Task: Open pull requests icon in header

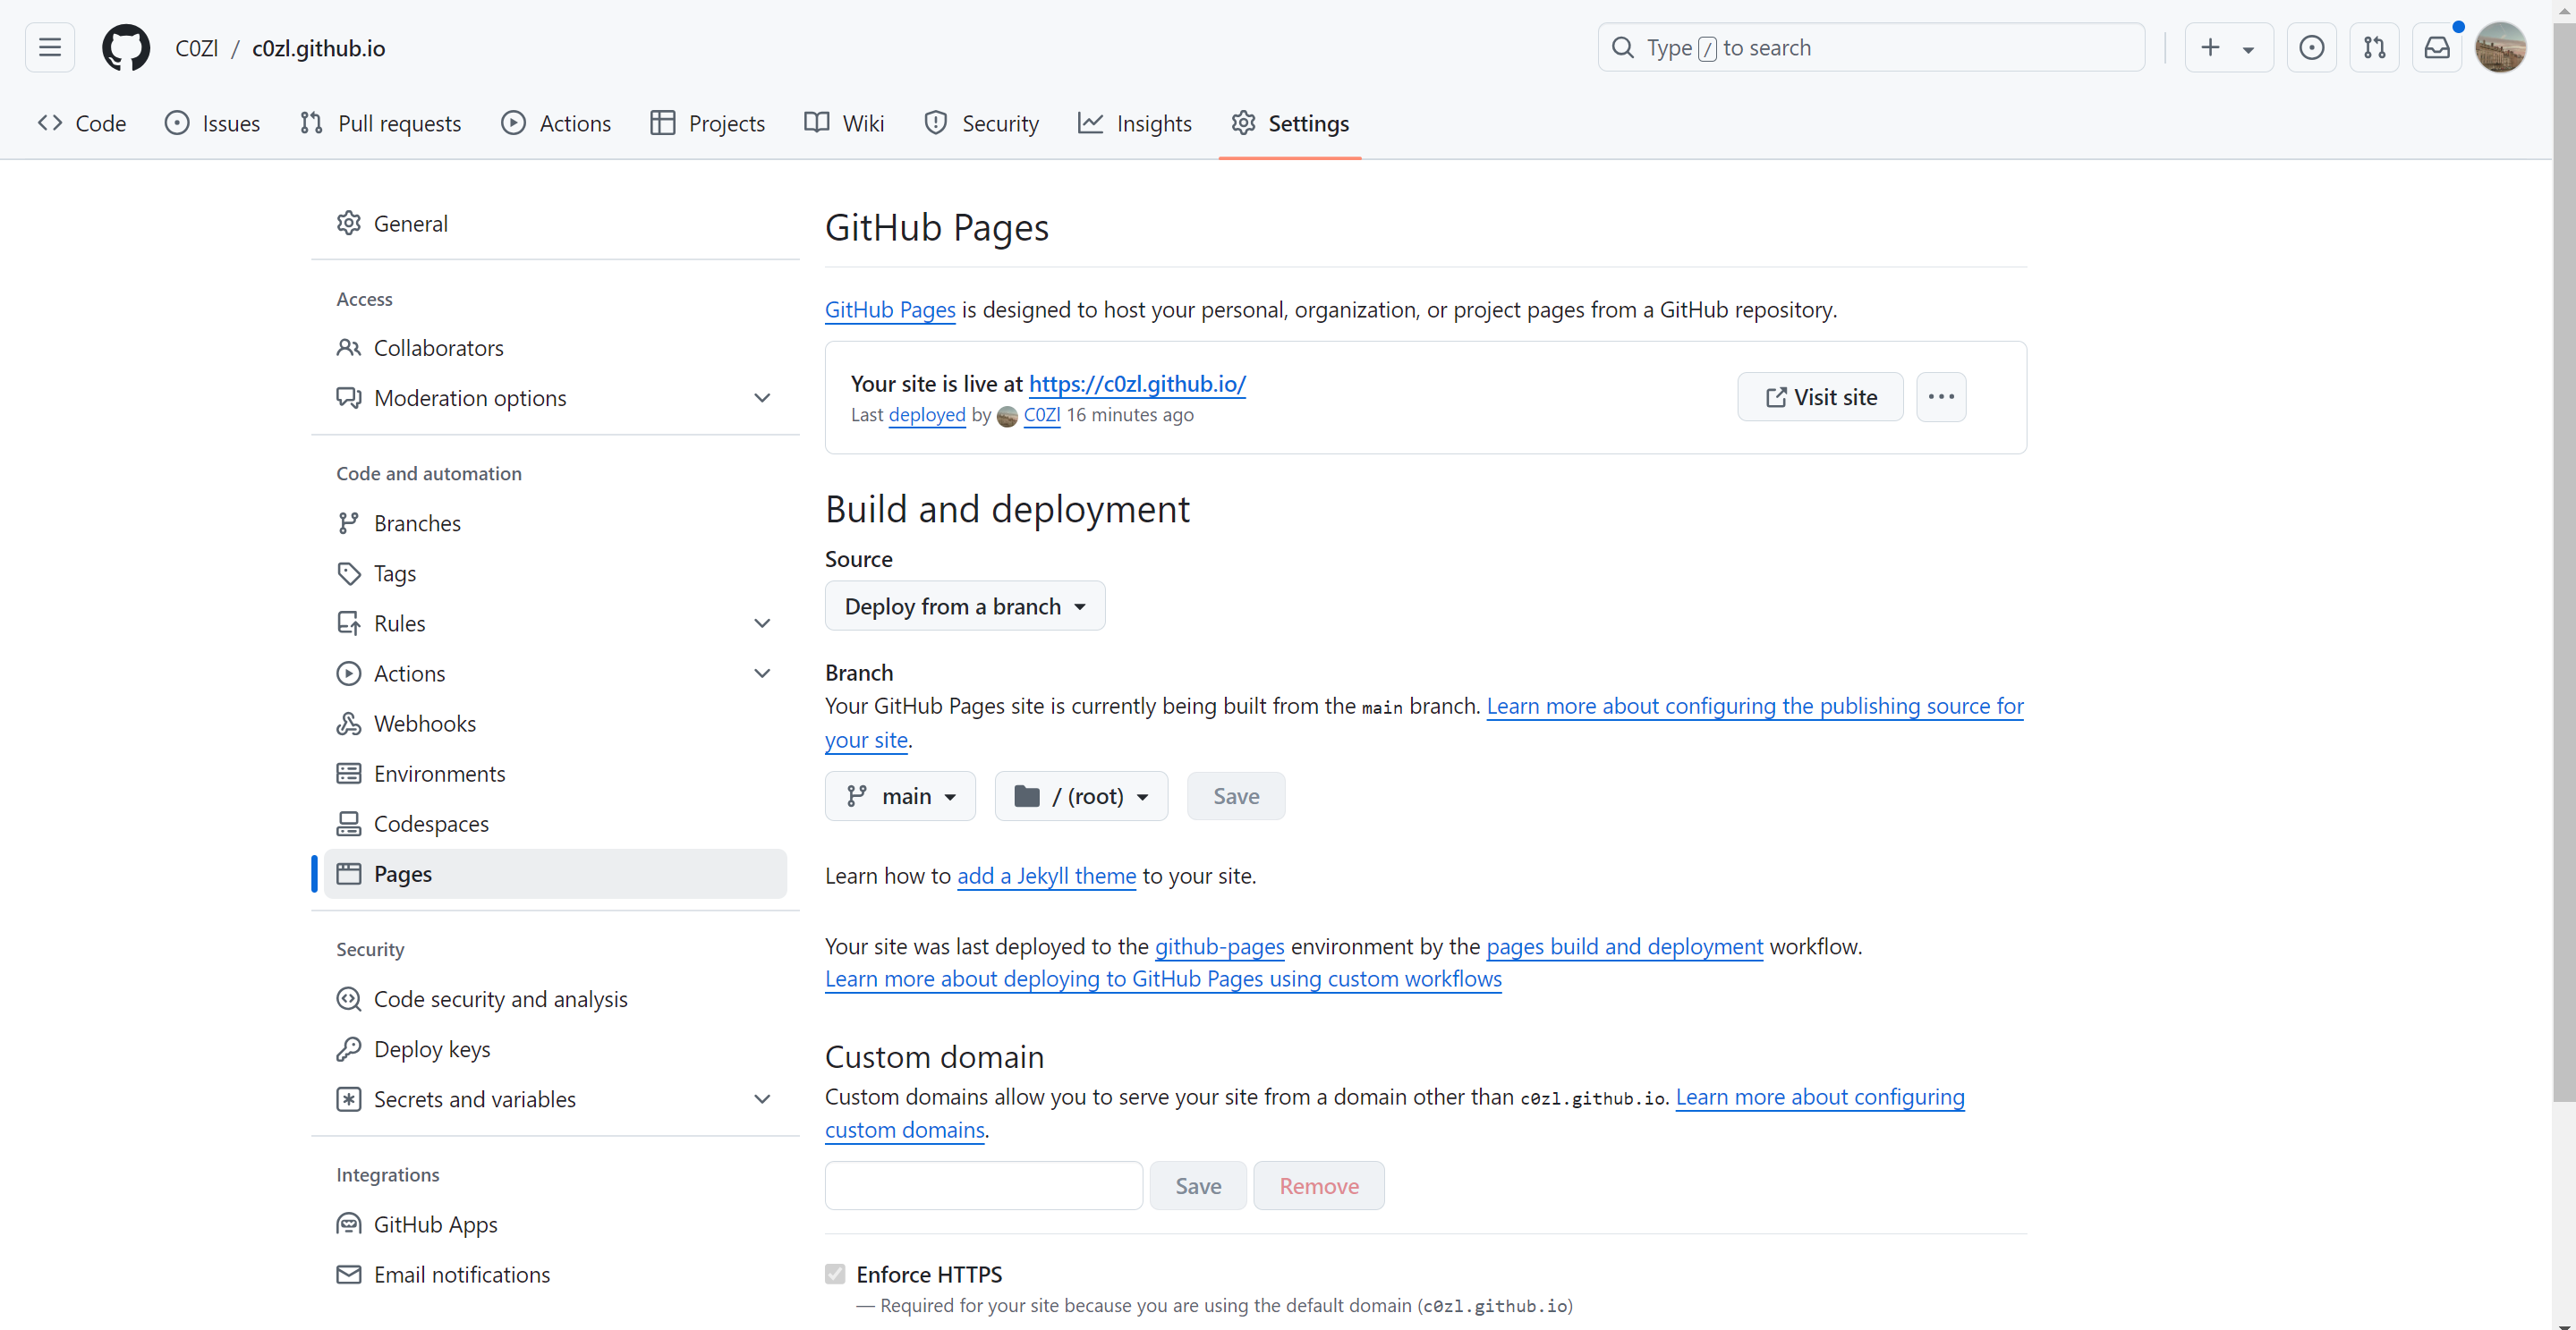Action: [x=2374, y=48]
